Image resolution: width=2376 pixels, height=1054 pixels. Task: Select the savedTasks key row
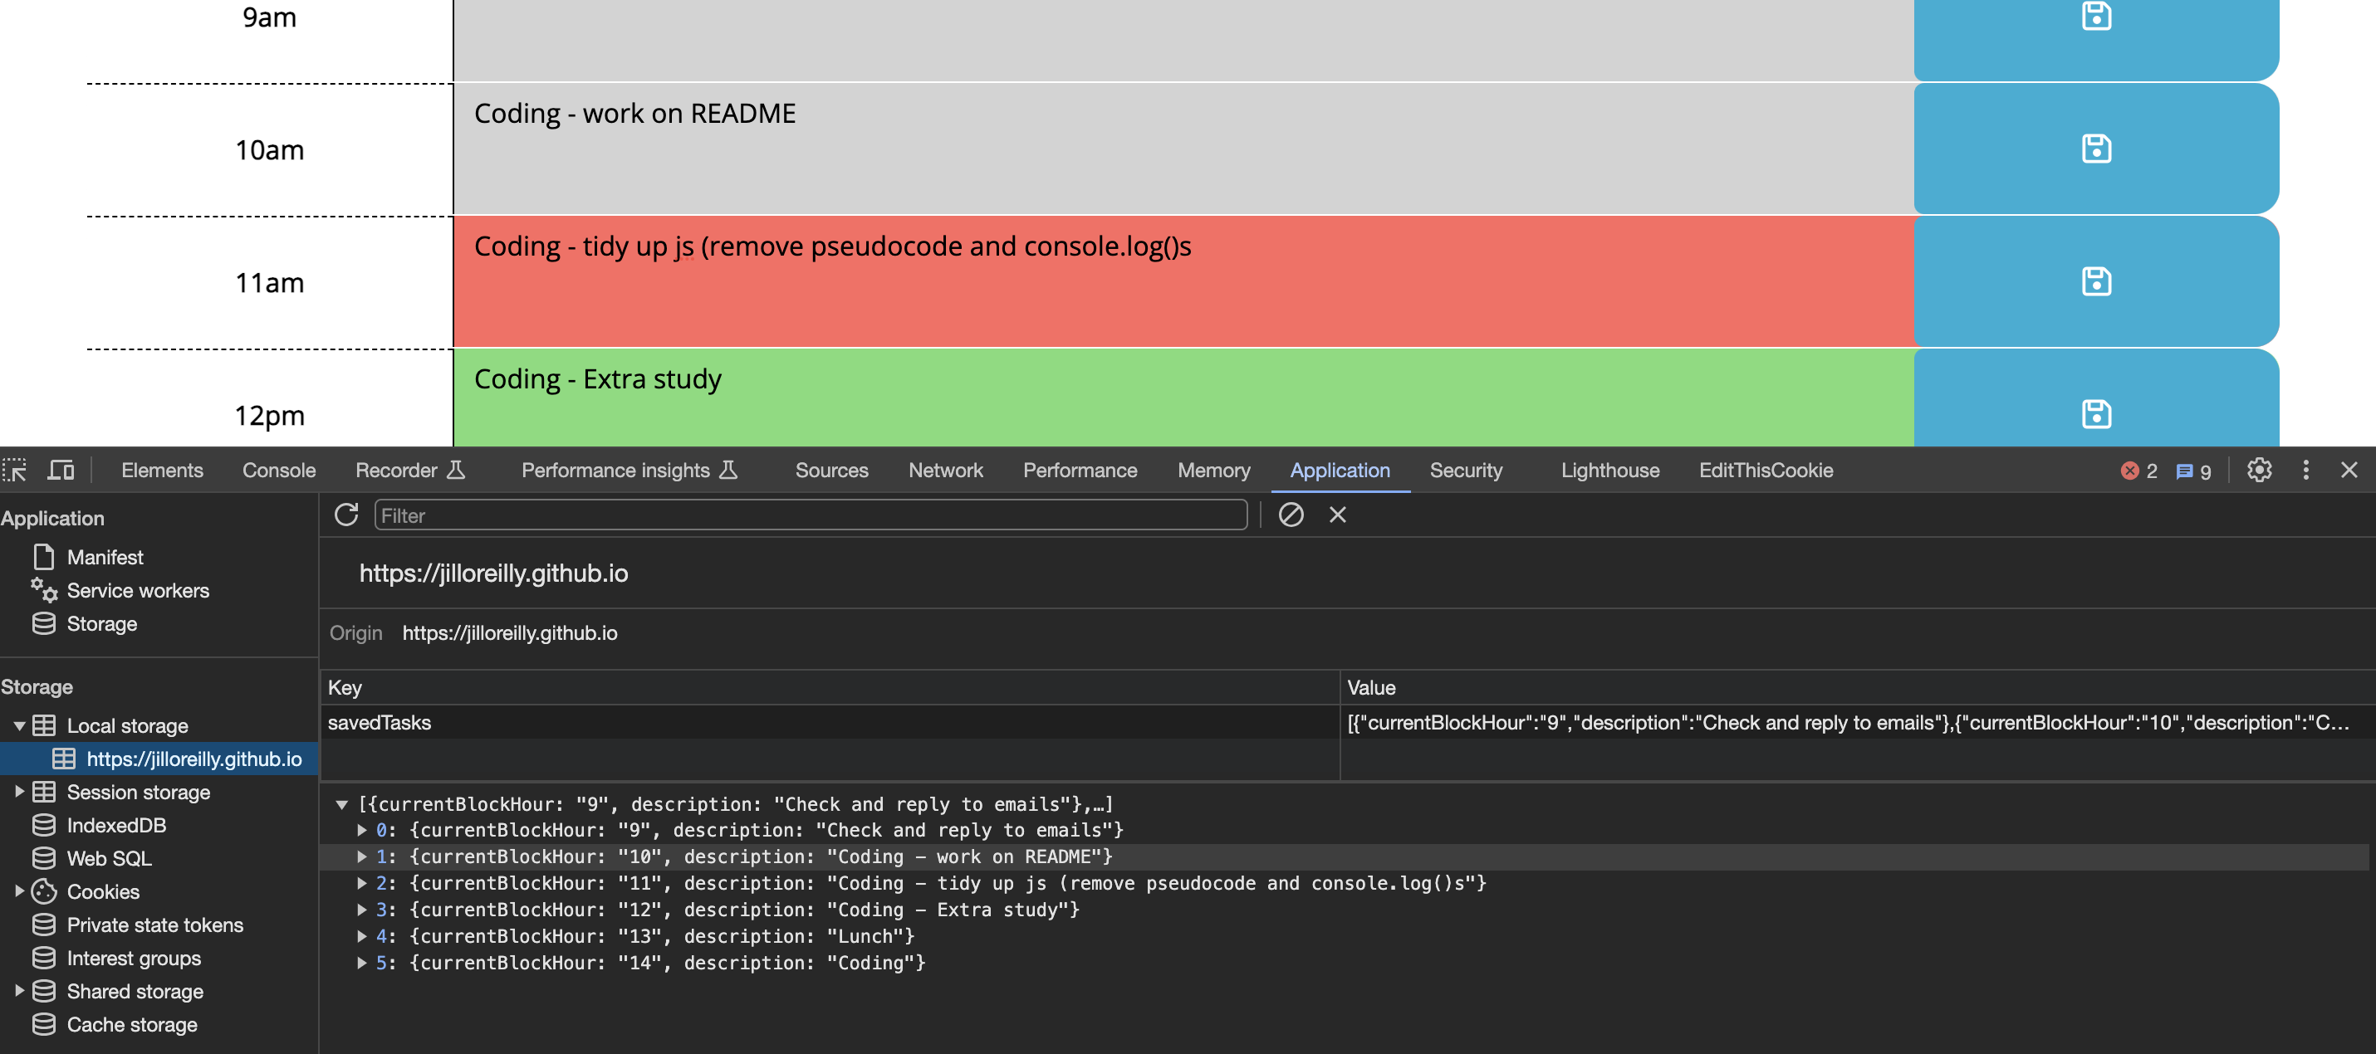point(379,723)
